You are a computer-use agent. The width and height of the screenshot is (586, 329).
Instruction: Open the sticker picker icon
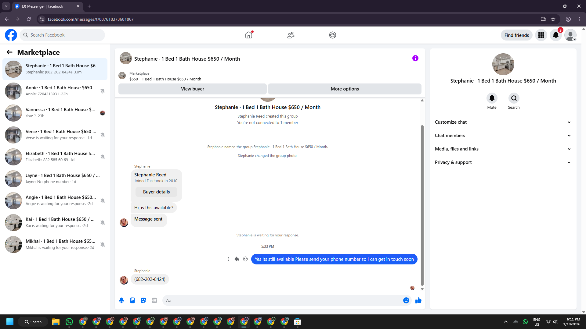143,300
